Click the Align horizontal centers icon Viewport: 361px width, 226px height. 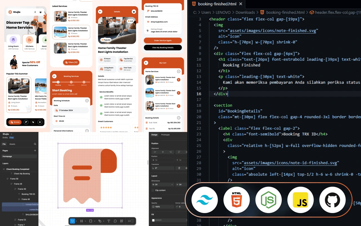(x=163, y=152)
